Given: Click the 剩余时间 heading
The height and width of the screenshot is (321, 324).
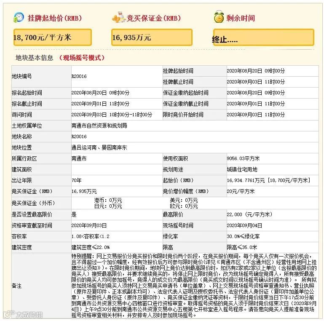Looking at the screenshot, I should pyautogui.click(x=241, y=18).
